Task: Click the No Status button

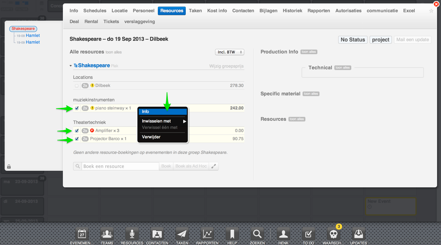Action: tap(352, 40)
